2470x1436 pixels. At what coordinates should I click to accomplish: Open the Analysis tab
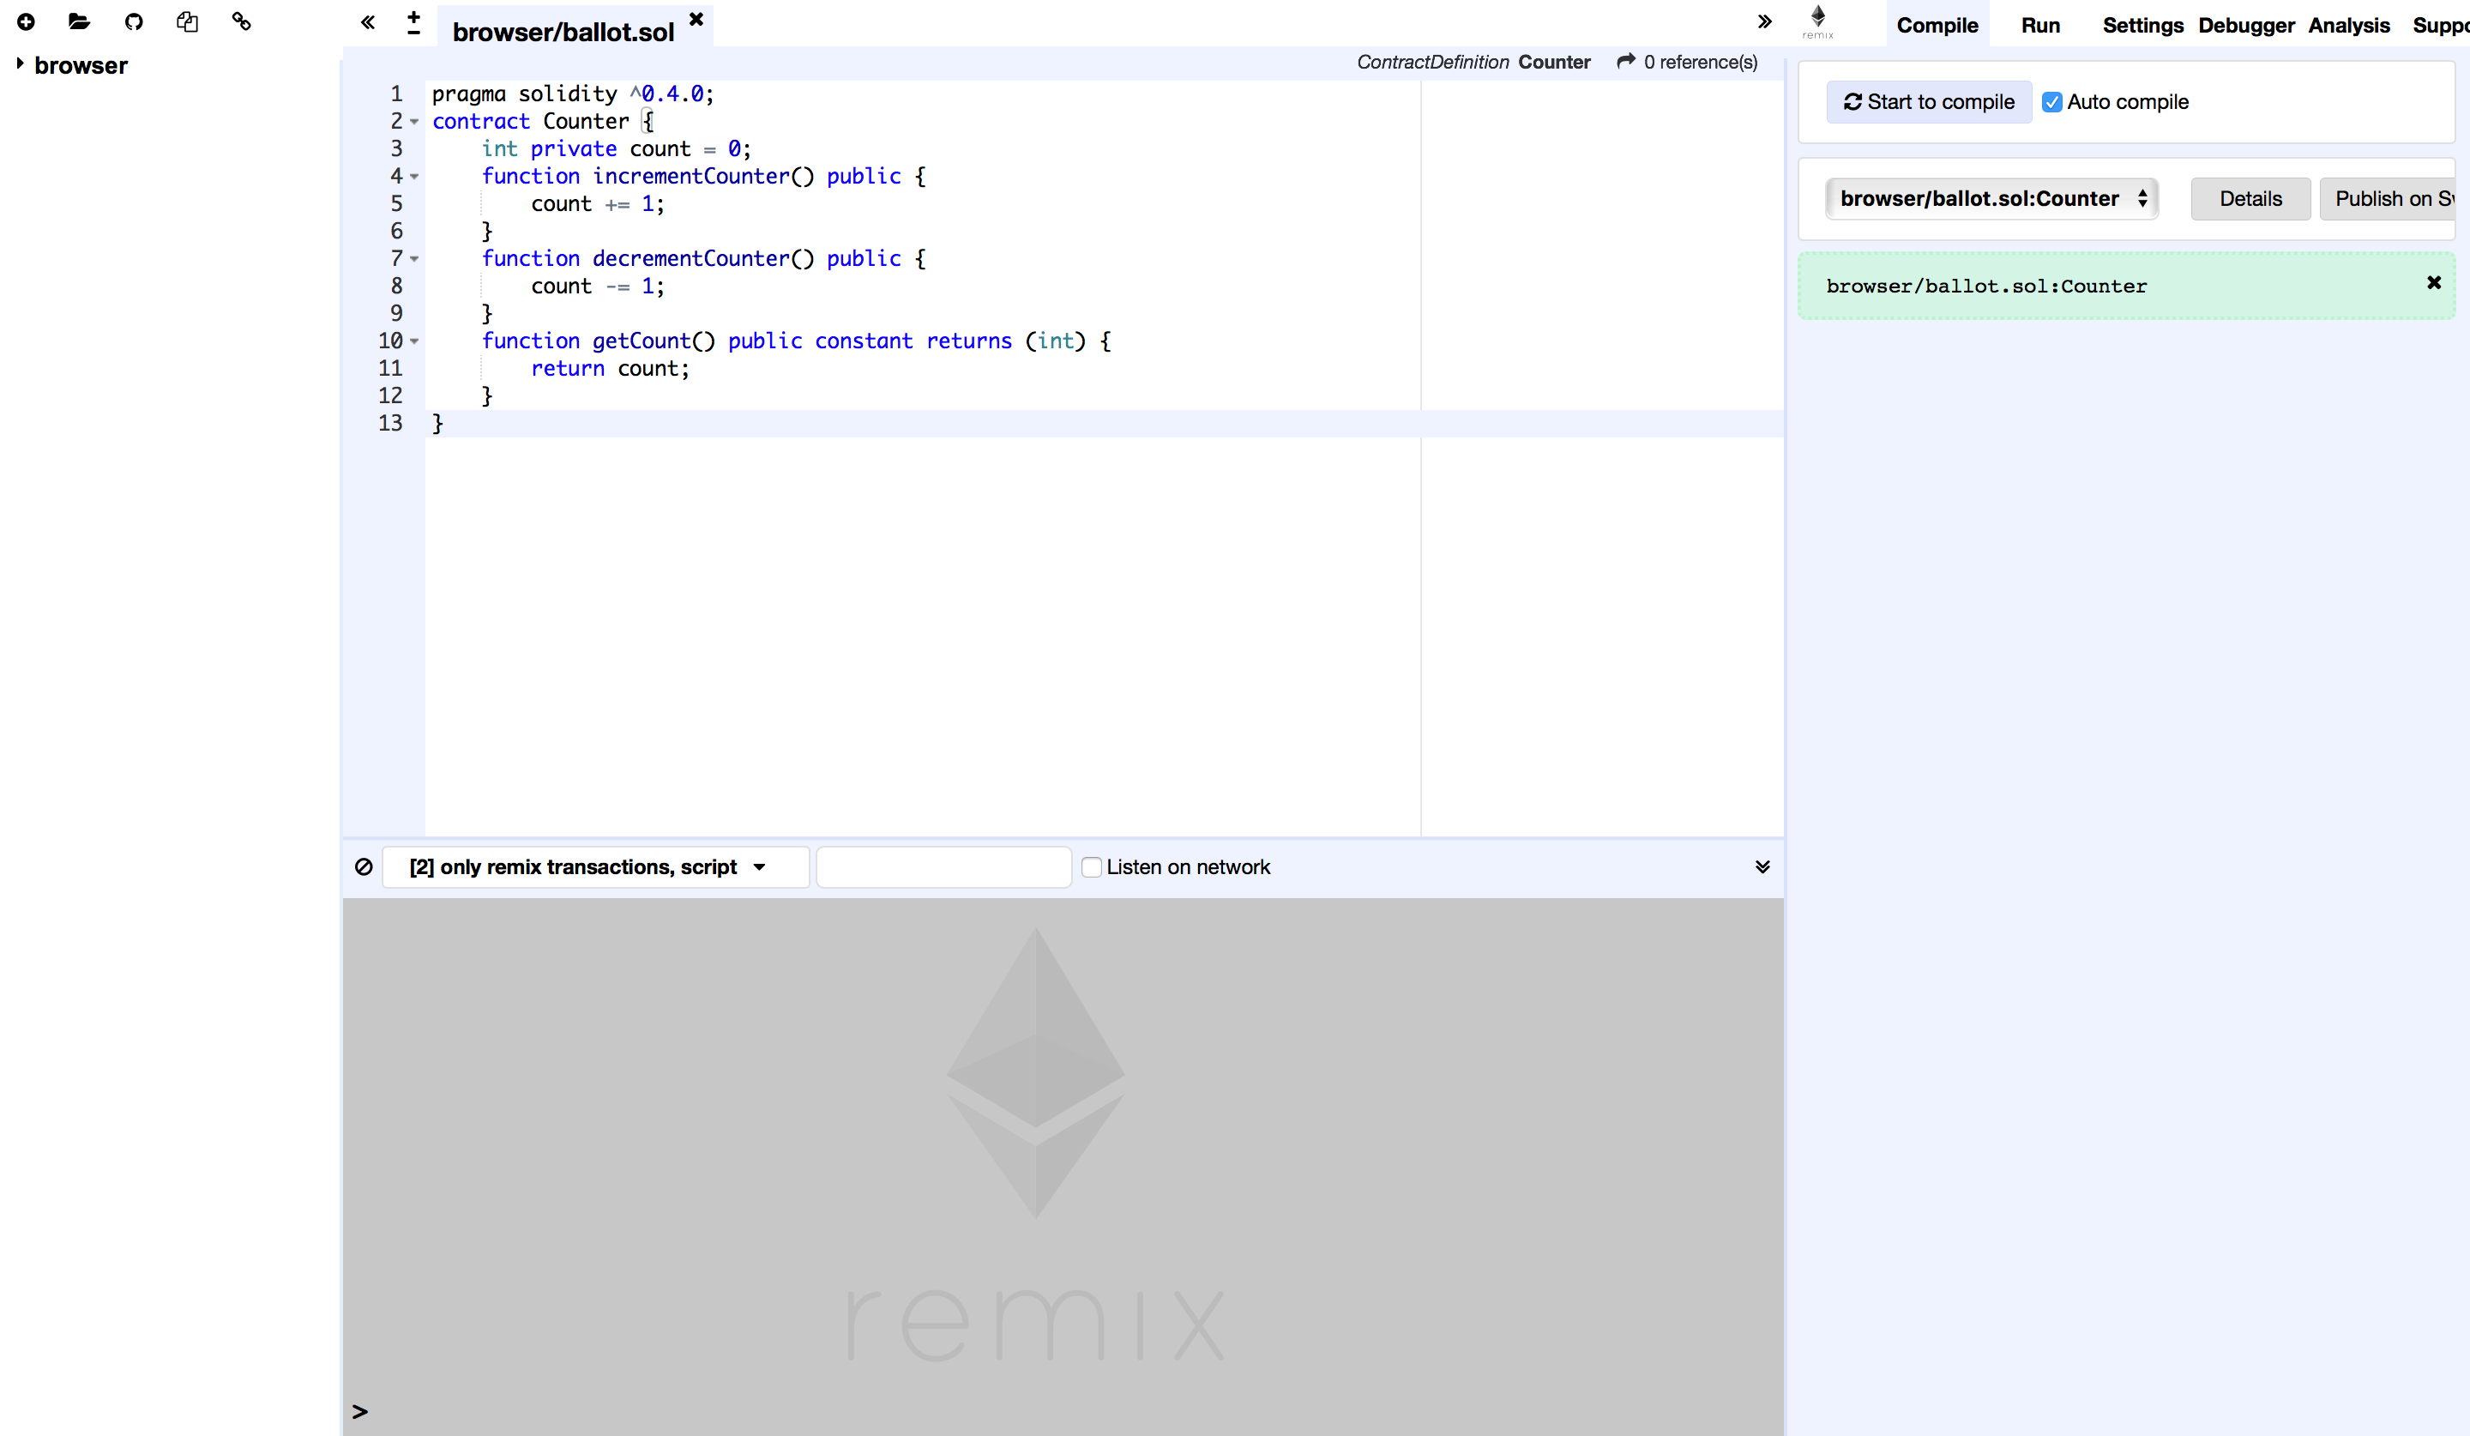(2348, 25)
